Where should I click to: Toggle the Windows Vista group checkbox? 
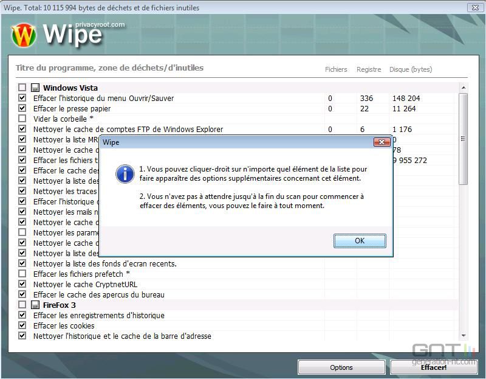[x=22, y=87]
